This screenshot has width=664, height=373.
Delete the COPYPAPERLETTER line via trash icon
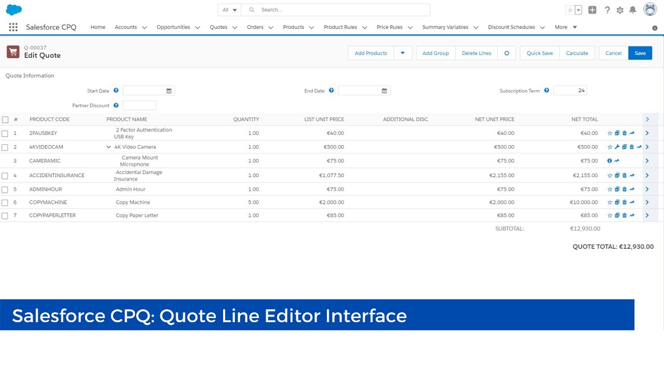[x=625, y=216]
